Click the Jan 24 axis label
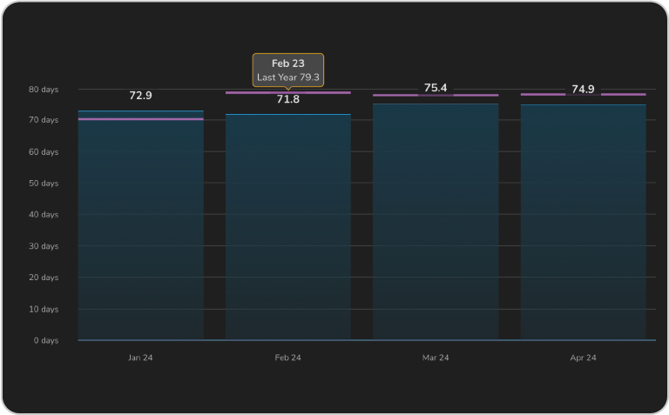The width and height of the screenshot is (669, 415). [x=140, y=358]
